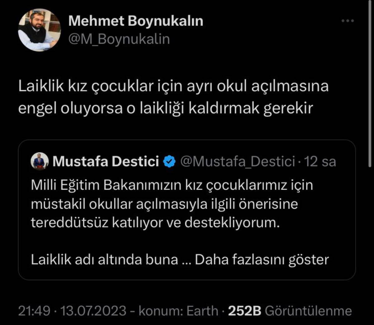
Task: Click the @Mustafa_Destici handle
Action: pyautogui.click(x=237, y=162)
